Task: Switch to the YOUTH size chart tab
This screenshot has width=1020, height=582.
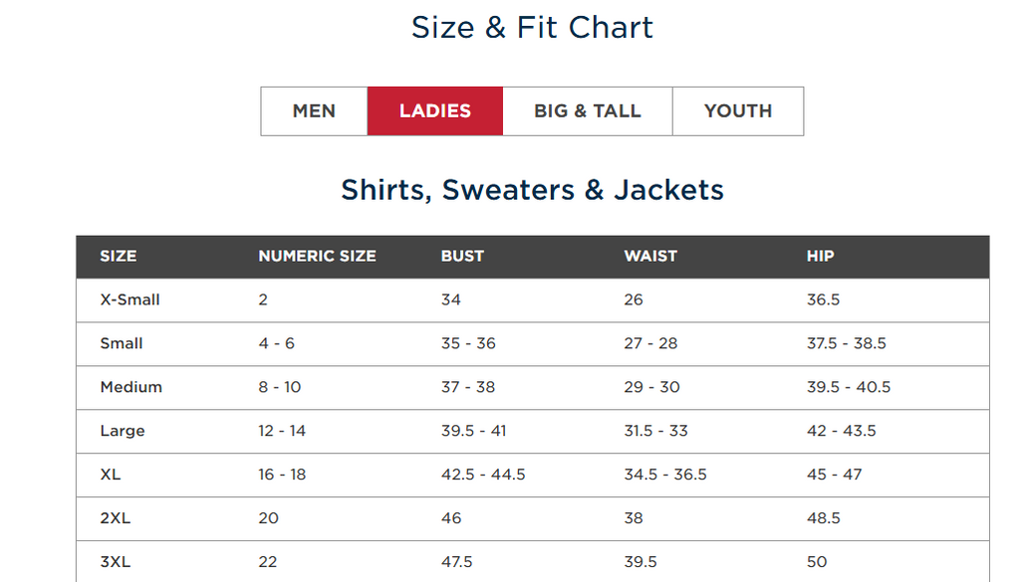Action: click(x=737, y=111)
